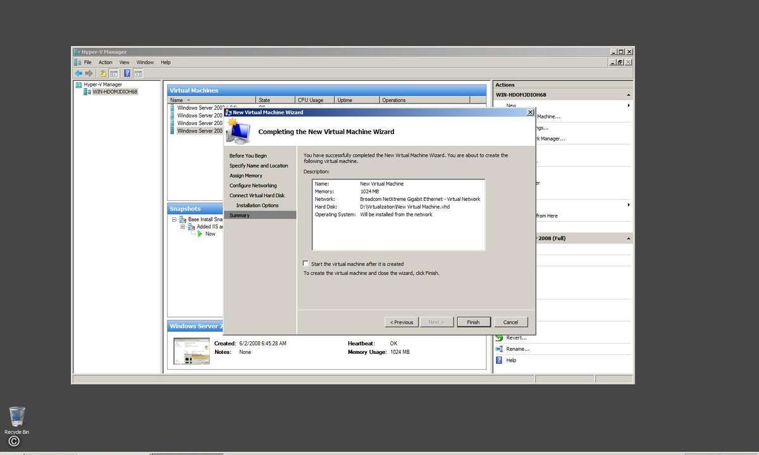This screenshot has width=759, height=455.
Task: Go to the Configure Networking wizard step
Action: pyautogui.click(x=253, y=186)
